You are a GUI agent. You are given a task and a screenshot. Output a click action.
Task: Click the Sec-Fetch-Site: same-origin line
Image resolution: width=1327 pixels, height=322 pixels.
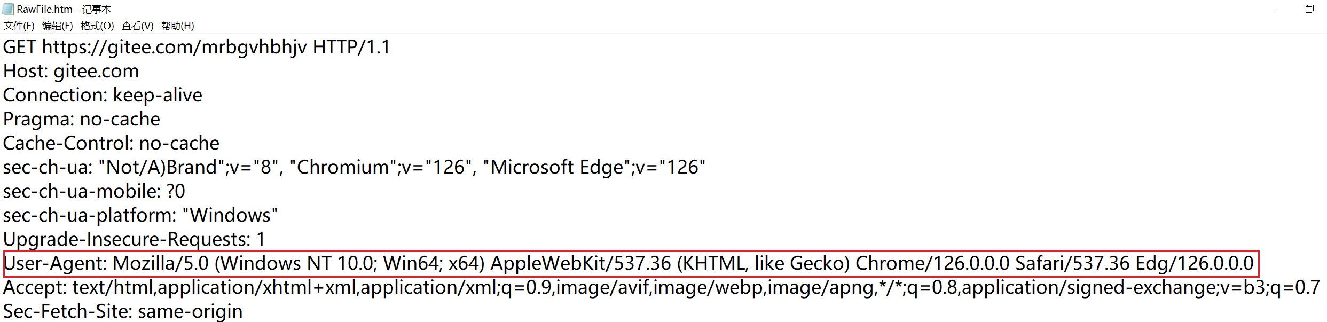point(123,311)
